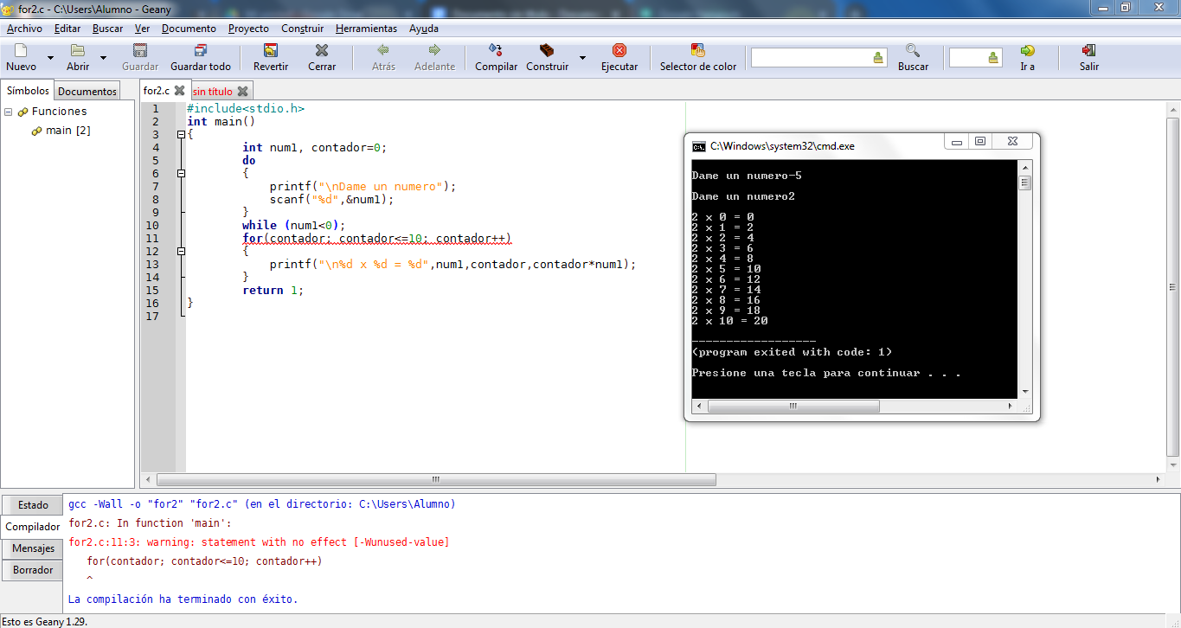The height and width of the screenshot is (628, 1181).
Task: Navigate forward with Adelante arrow
Action: coord(434,50)
